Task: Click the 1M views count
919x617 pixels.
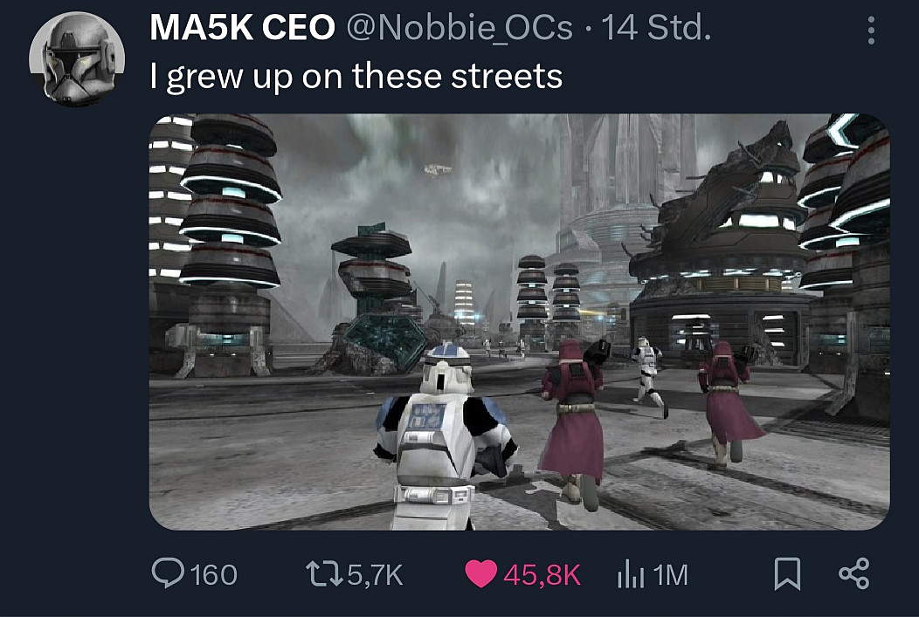Action: (670, 575)
